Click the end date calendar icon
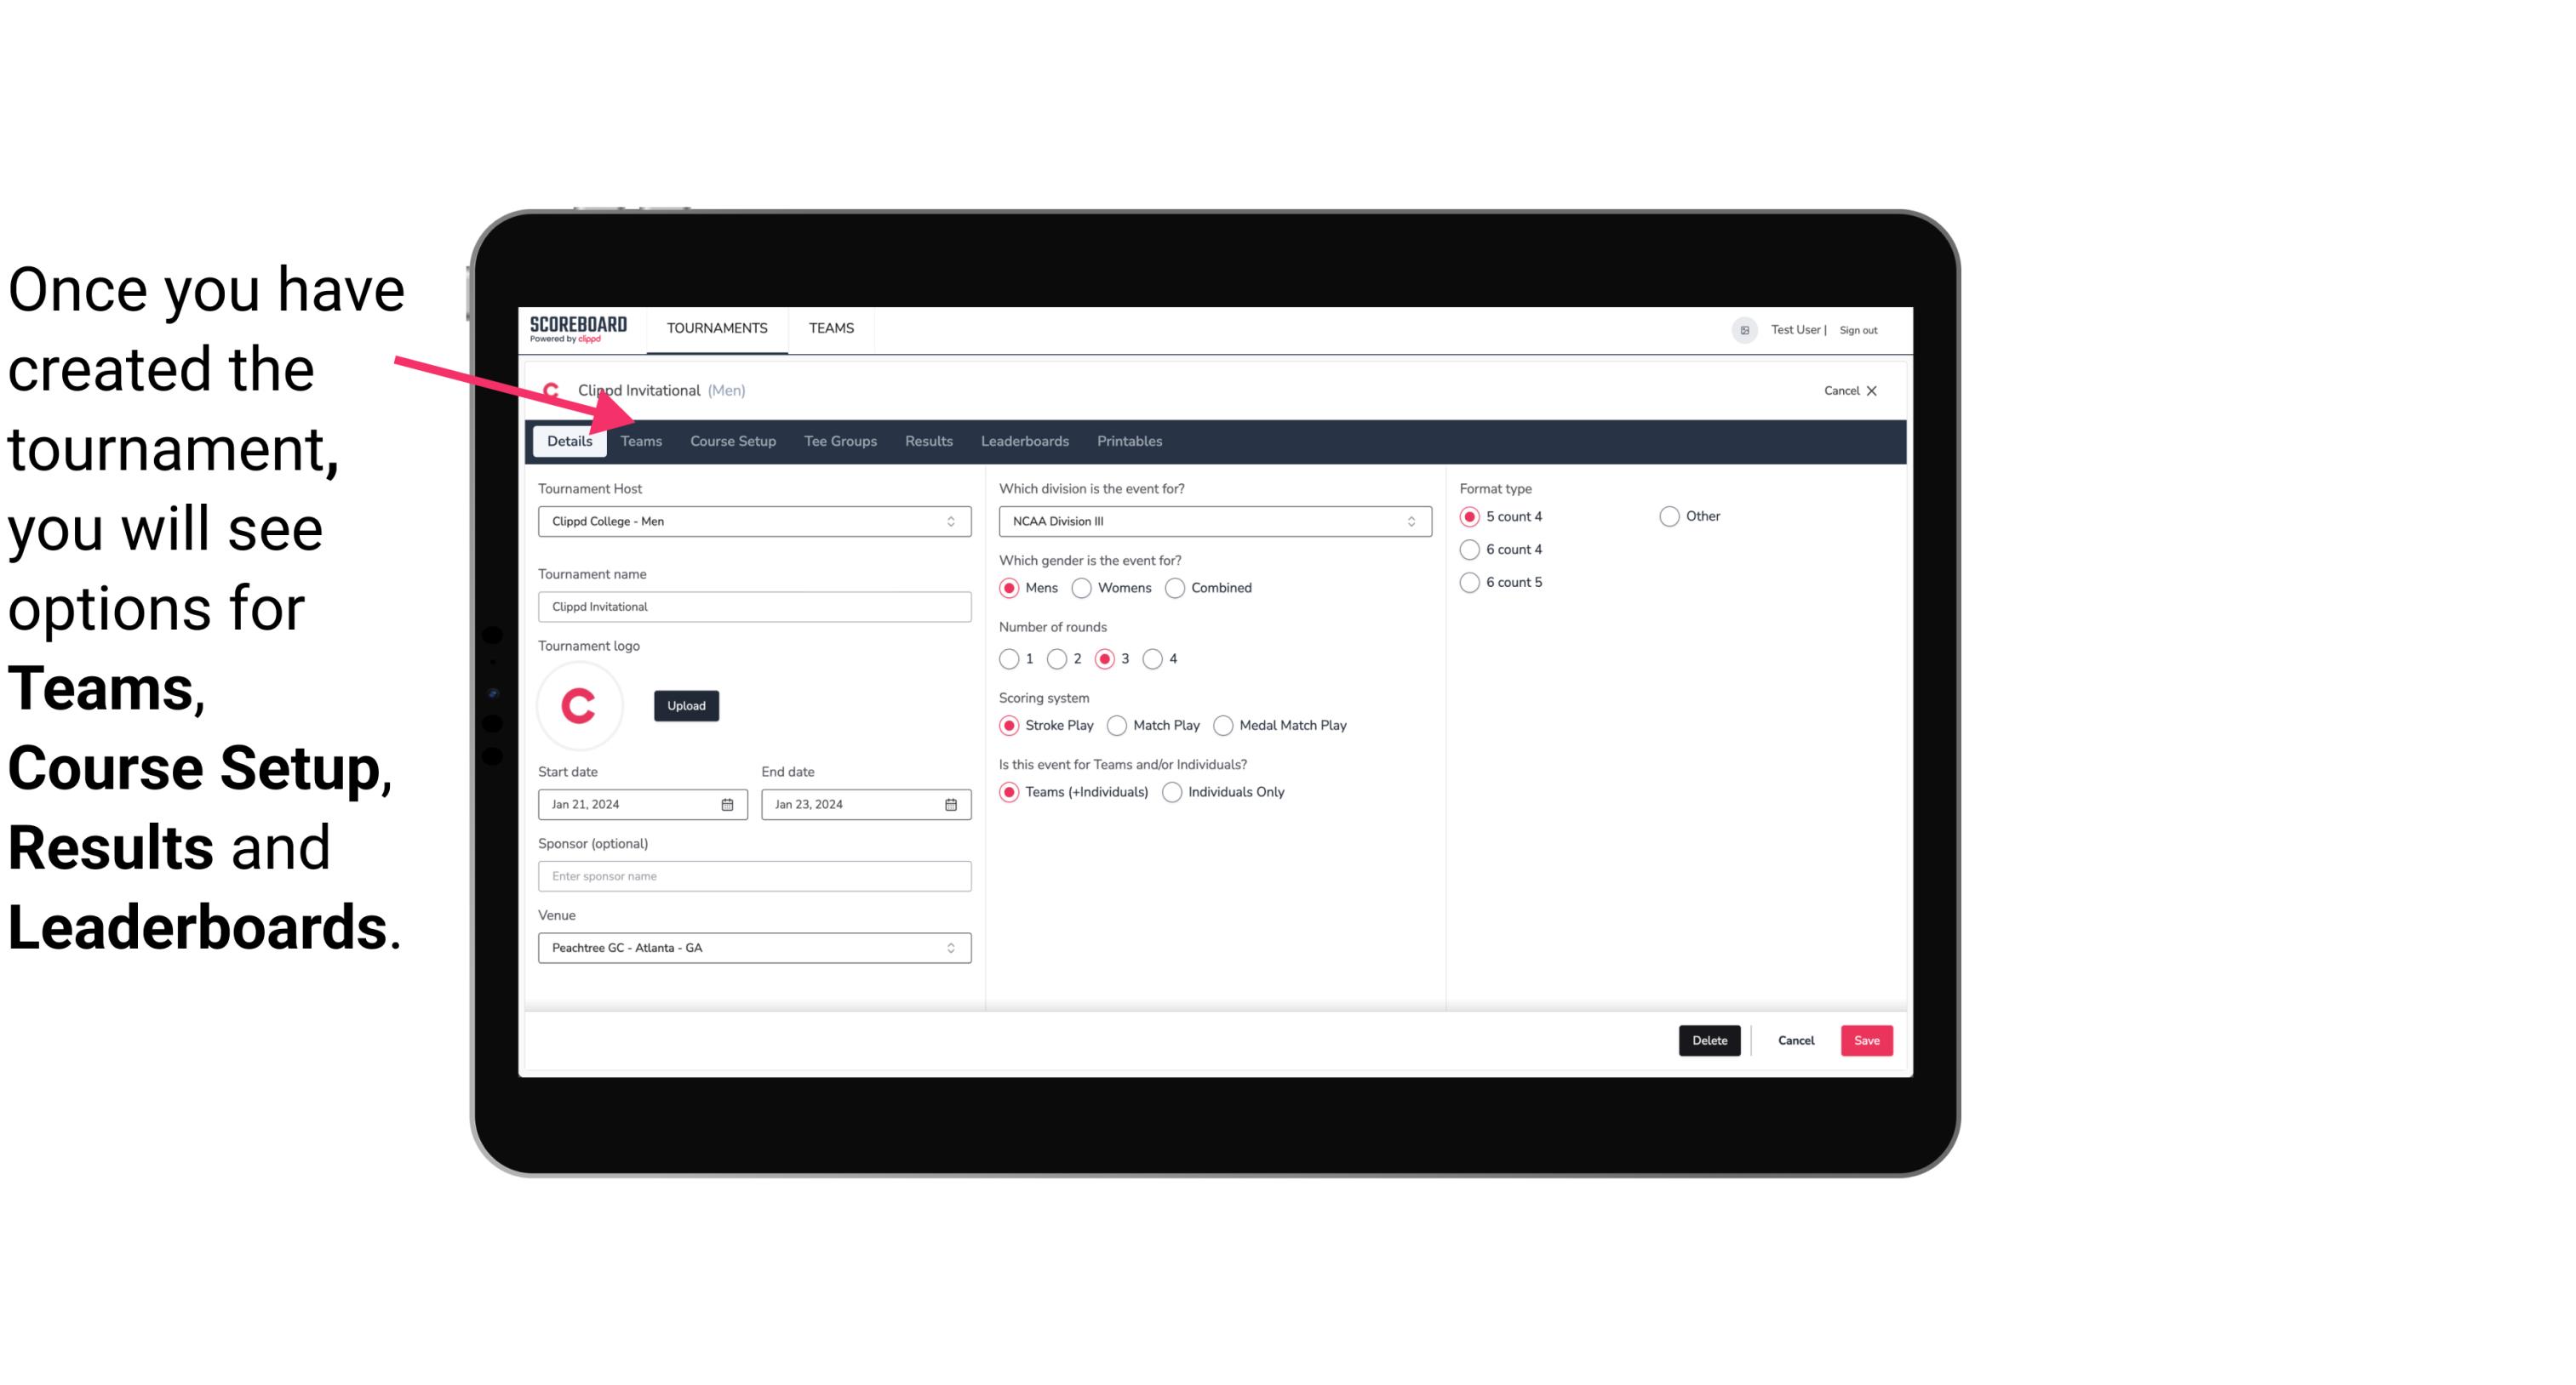The image size is (2576, 1385). (952, 803)
